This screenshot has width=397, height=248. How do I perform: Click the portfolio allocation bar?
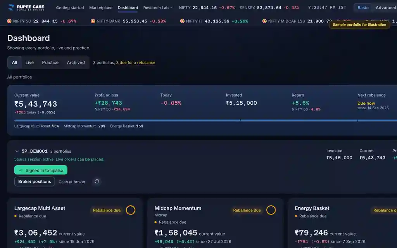(x=205, y=121)
